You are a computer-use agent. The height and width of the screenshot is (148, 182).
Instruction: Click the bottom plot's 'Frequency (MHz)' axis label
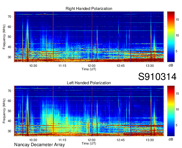(x=4, y=111)
